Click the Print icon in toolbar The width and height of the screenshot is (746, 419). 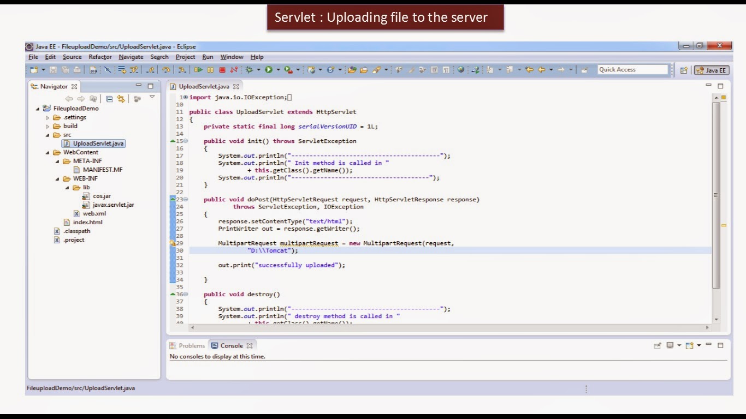(77, 70)
